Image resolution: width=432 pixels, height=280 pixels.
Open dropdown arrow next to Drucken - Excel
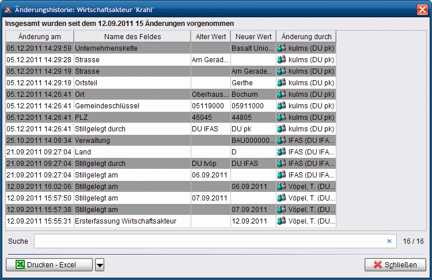pos(100,265)
